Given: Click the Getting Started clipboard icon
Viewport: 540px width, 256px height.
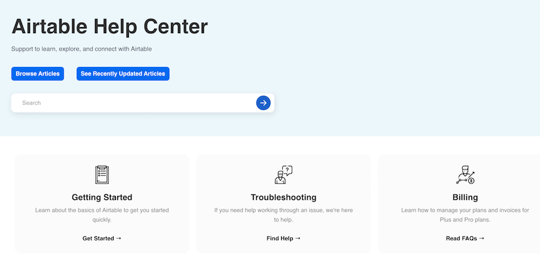Looking at the screenshot, I should (x=102, y=175).
